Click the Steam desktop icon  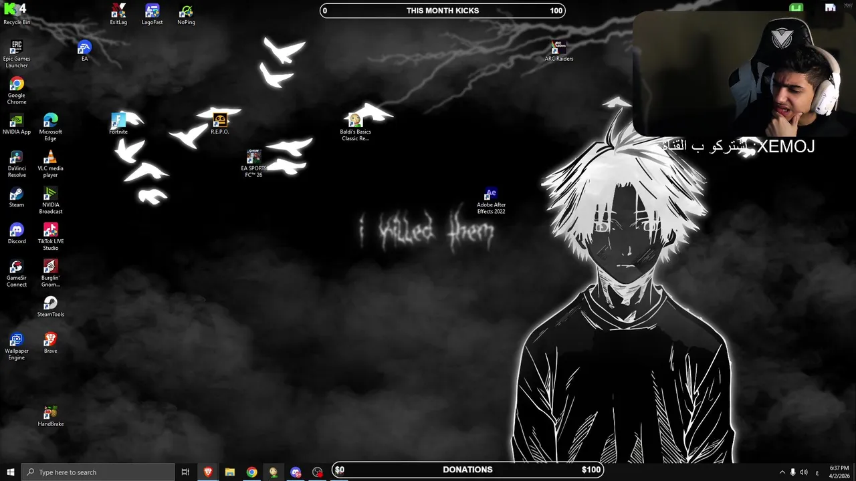[17, 197]
